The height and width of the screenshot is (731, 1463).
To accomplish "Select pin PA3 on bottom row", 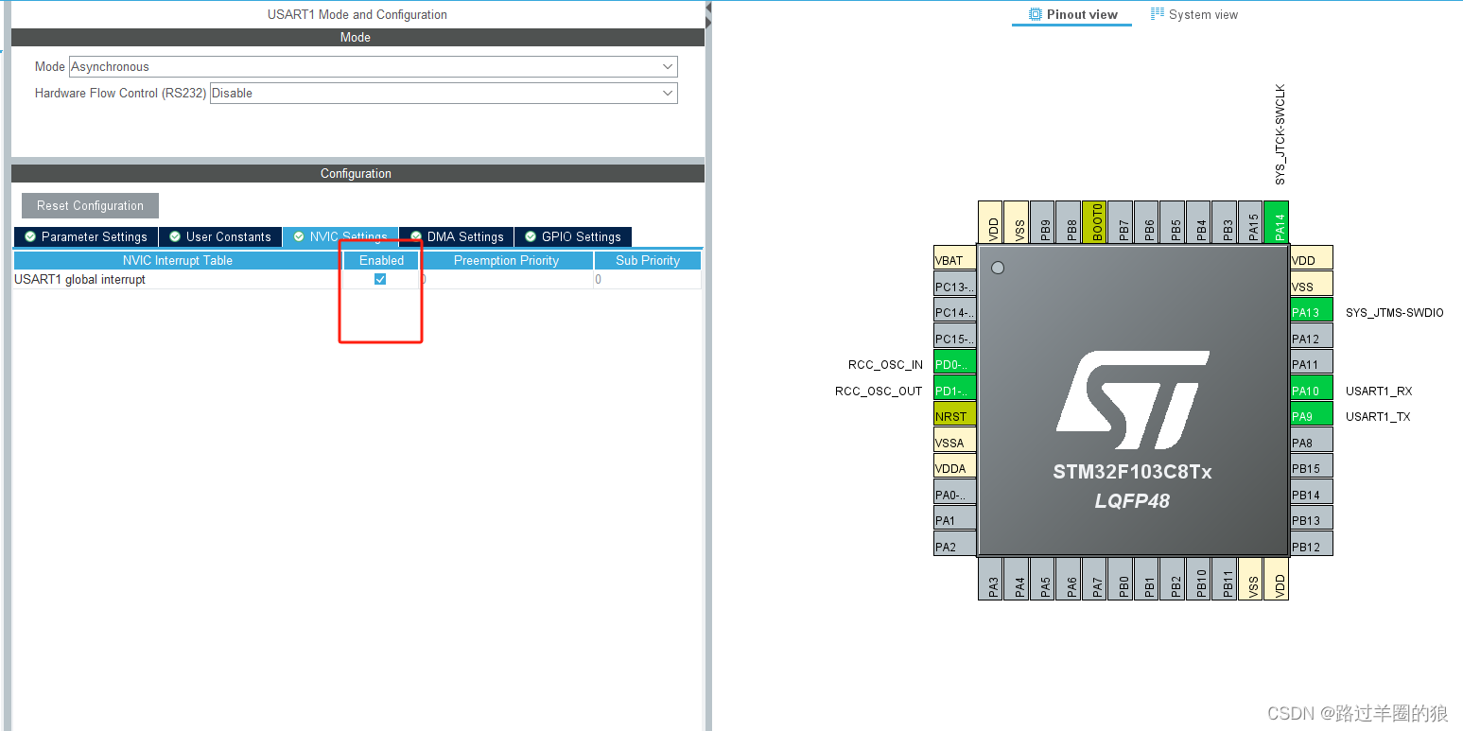I will [x=989, y=578].
